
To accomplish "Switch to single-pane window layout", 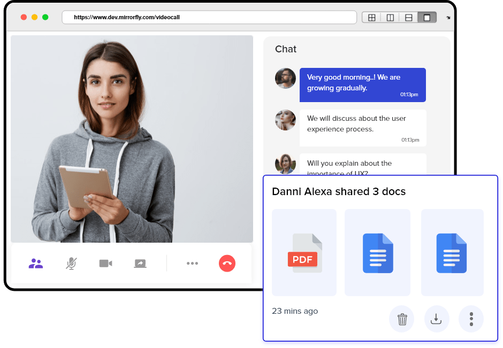I will [x=426, y=17].
